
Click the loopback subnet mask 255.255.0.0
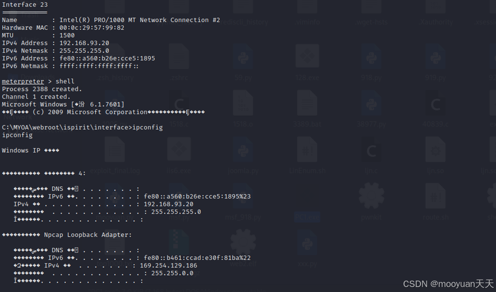172,273
